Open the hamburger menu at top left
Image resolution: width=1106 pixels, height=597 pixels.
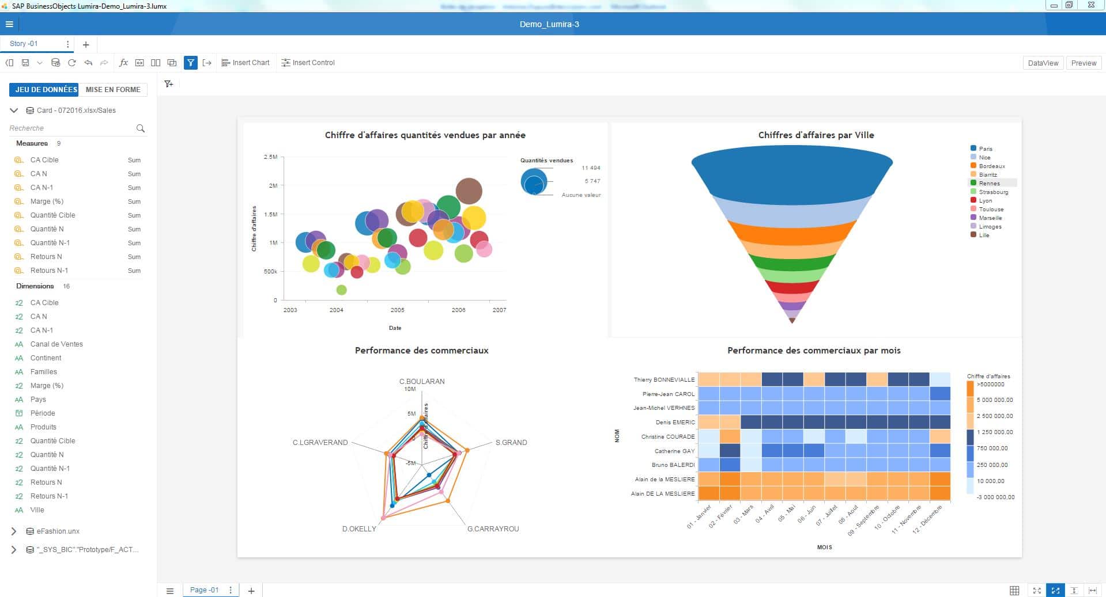click(9, 24)
